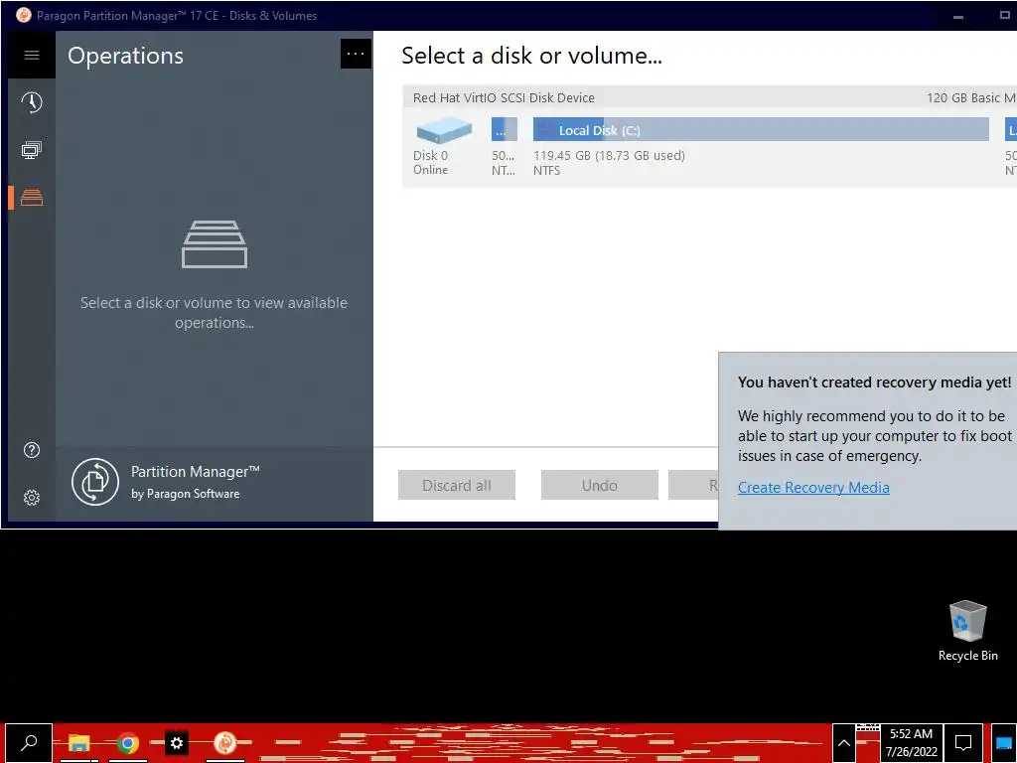Open the settings gear in Paragon sidebar
The width and height of the screenshot is (1017, 763).
tap(31, 498)
